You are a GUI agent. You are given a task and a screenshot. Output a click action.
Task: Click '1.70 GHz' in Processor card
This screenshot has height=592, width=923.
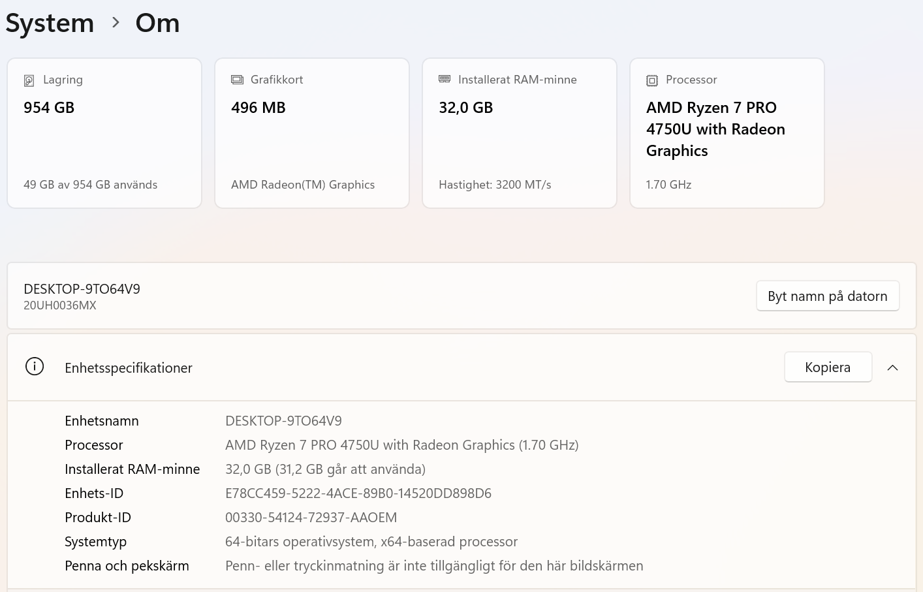[668, 185]
